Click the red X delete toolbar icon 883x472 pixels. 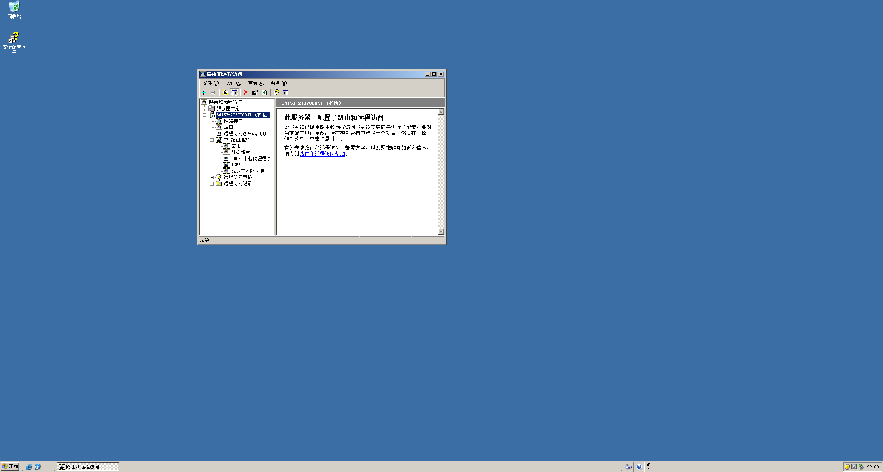tap(246, 93)
